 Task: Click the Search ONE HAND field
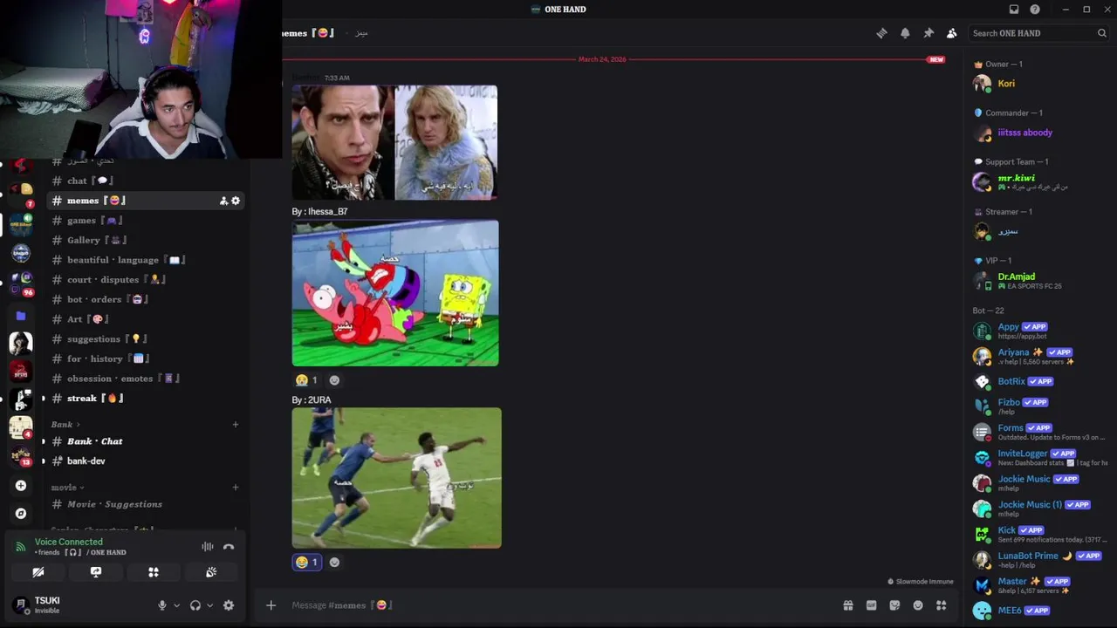tap(1038, 33)
